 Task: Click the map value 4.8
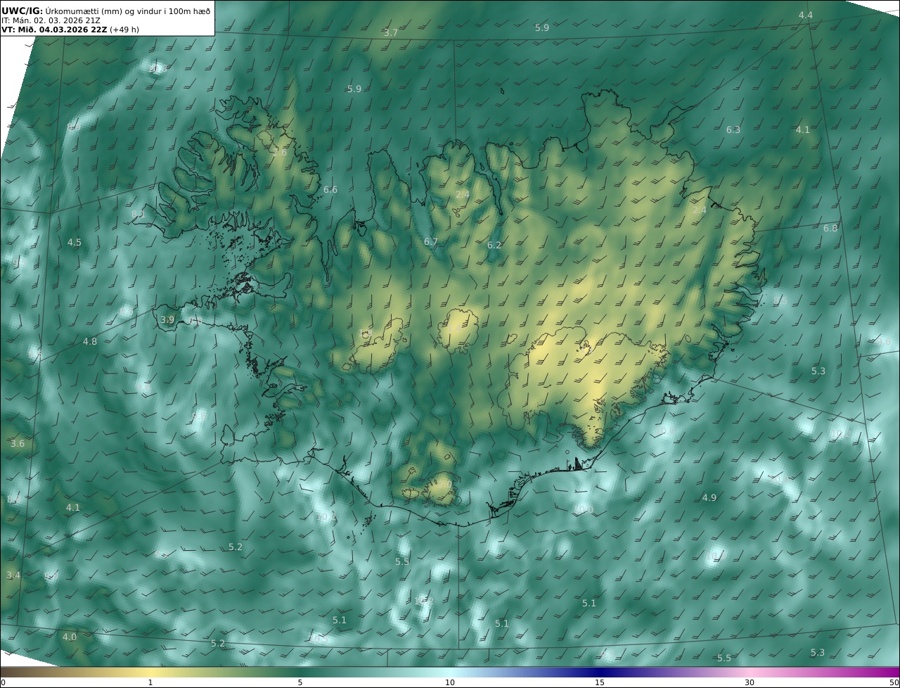[x=90, y=342]
